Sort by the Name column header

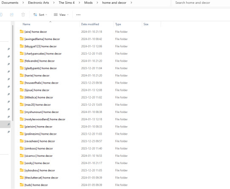26,24
